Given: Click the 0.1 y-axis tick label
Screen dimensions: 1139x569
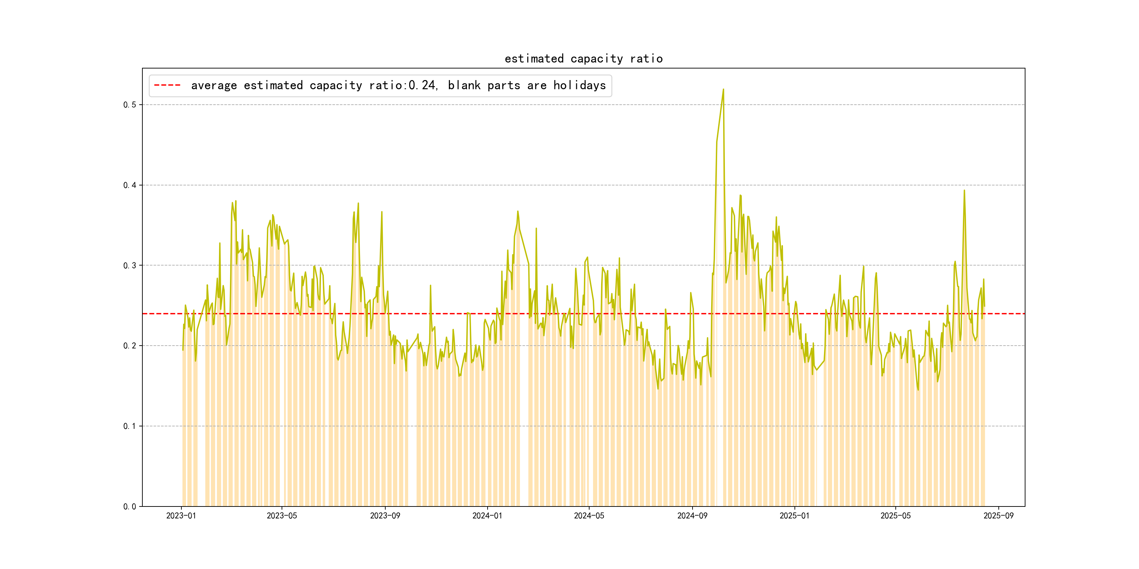Looking at the screenshot, I should (130, 426).
